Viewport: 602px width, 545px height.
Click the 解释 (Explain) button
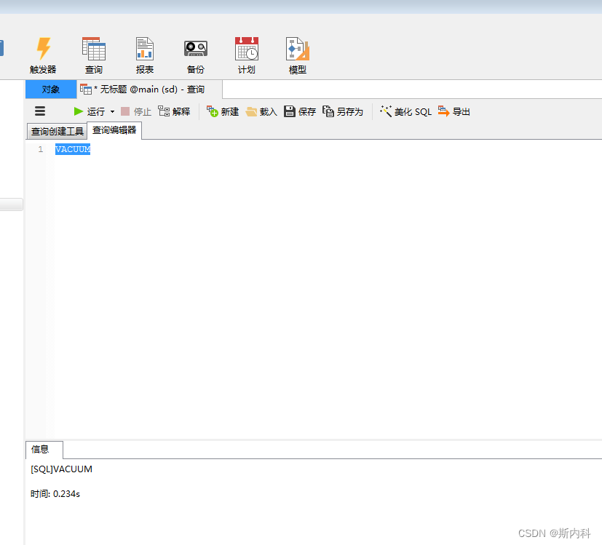(x=174, y=111)
